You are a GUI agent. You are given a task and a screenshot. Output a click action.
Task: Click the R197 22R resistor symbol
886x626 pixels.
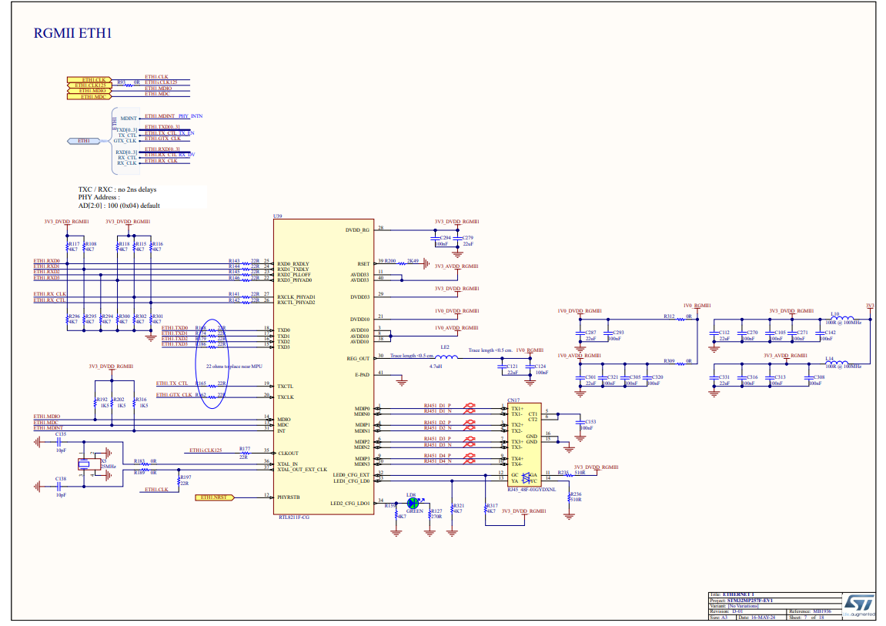point(179,480)
